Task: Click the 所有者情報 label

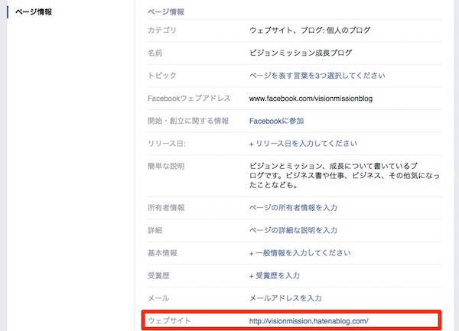Action: pos(166,208)
